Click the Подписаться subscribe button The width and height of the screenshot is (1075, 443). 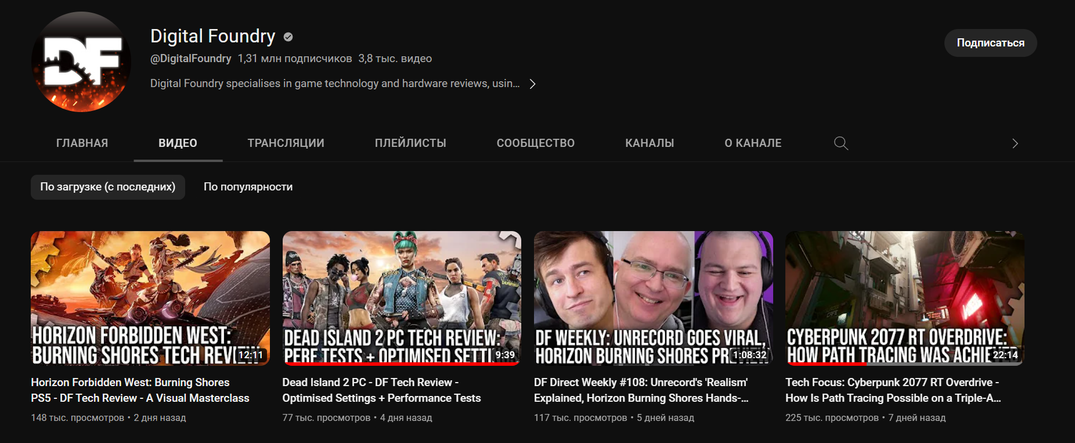[990, 43]
